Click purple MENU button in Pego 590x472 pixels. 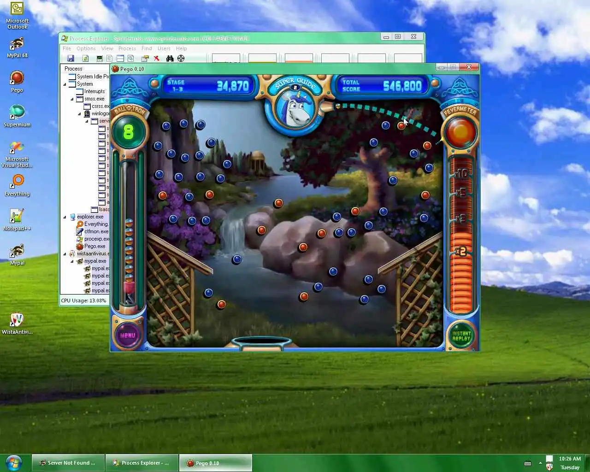click(128, 335)
